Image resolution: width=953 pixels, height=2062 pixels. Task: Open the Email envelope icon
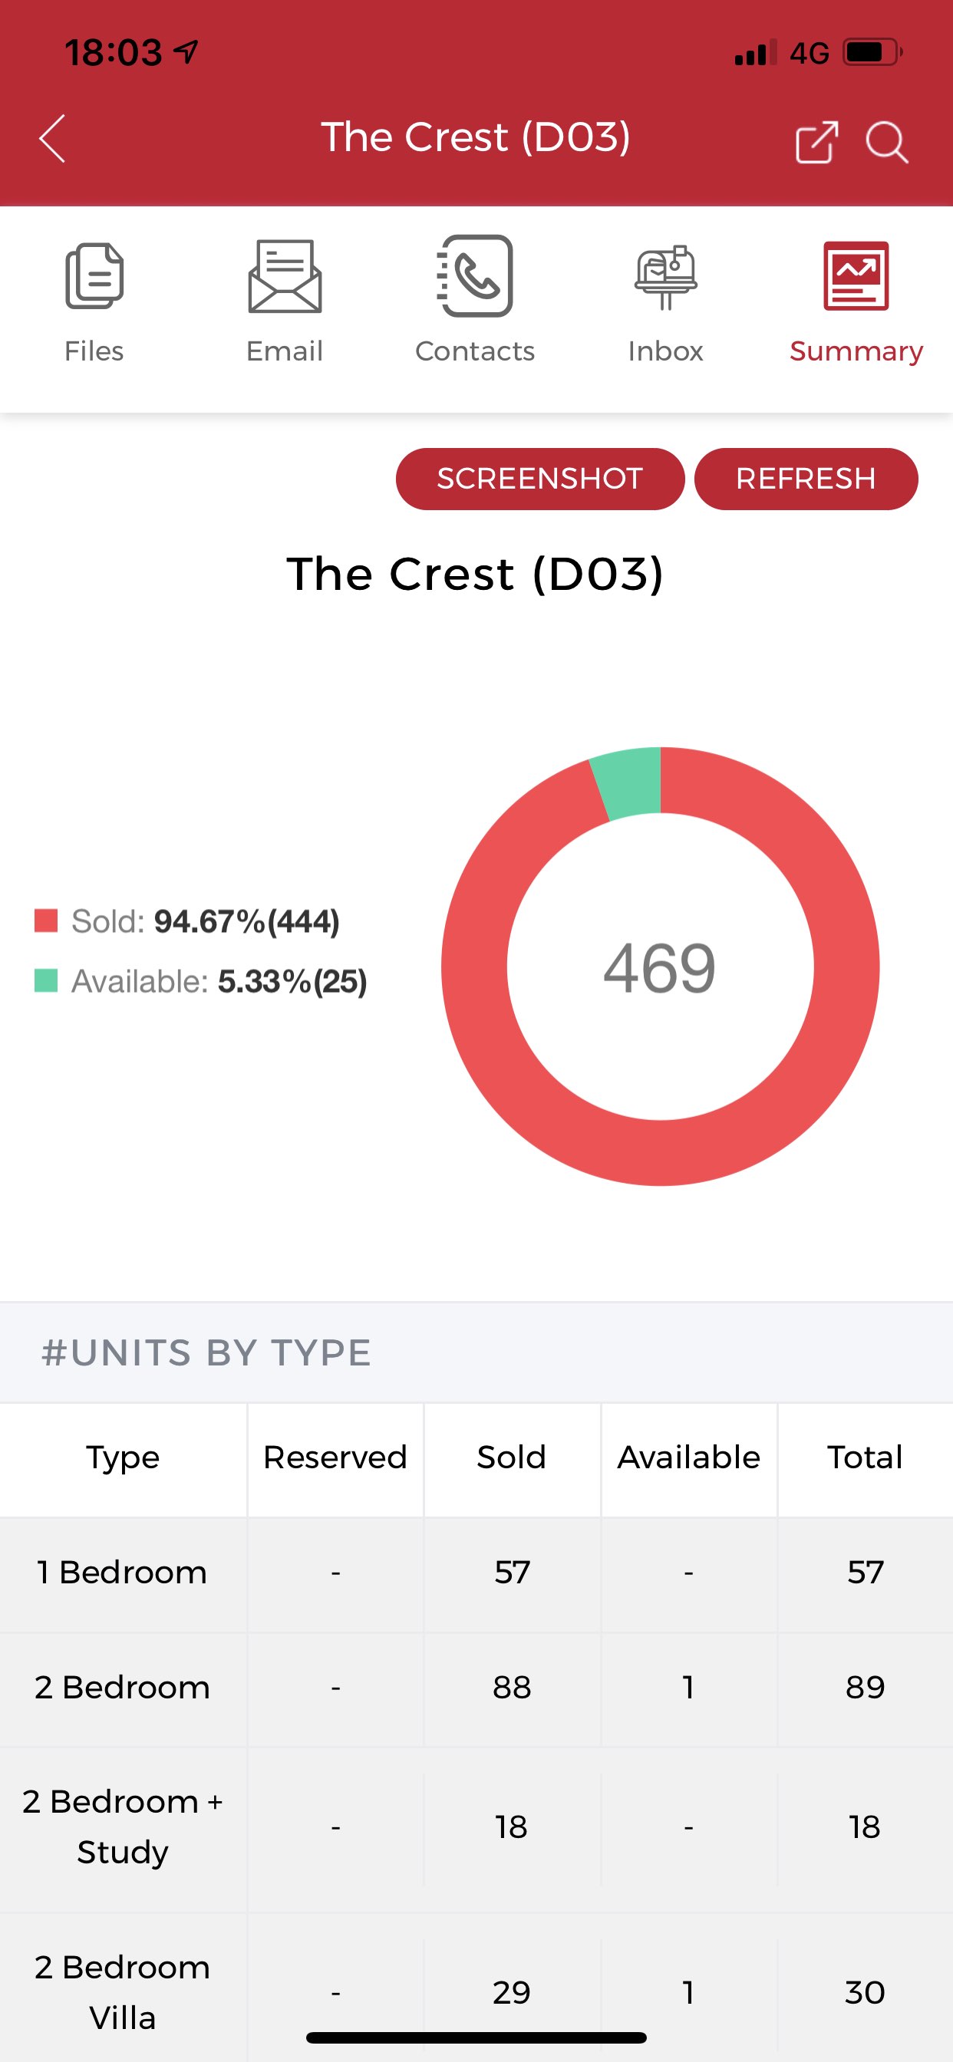285,276
